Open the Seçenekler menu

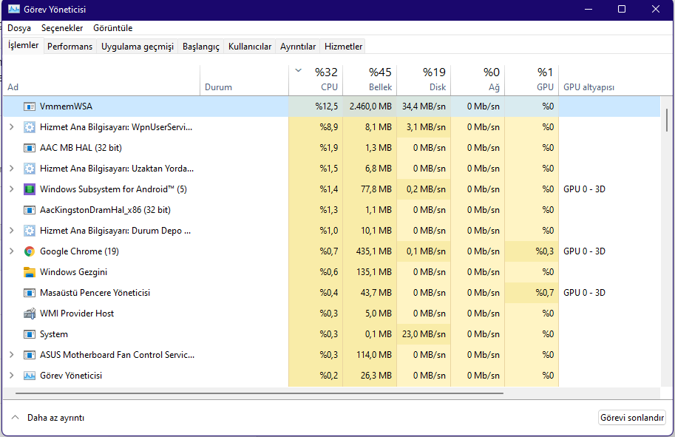click(62, 28)
